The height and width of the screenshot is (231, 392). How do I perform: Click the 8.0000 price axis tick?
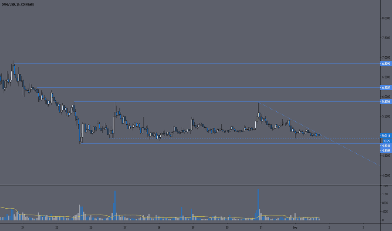386,18
